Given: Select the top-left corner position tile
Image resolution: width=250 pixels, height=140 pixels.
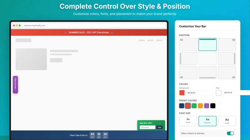Looking at the screenshot, I should tap(188, 44).
